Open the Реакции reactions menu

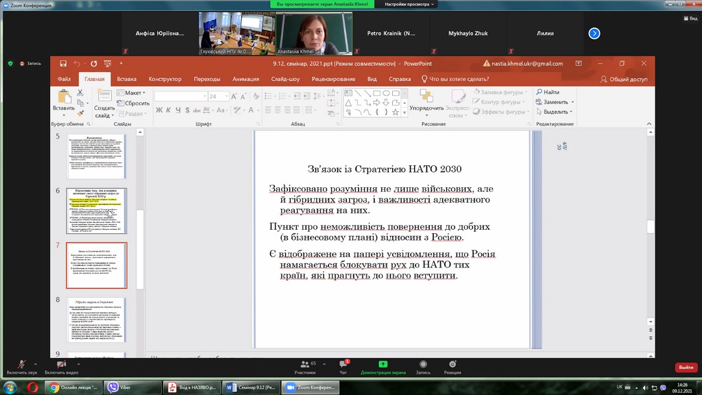tap(452, 365)
